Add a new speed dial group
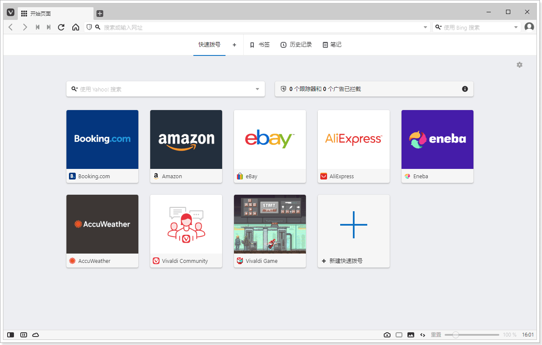This screenshot has width=542, height=345. click(x=234, y=44)
